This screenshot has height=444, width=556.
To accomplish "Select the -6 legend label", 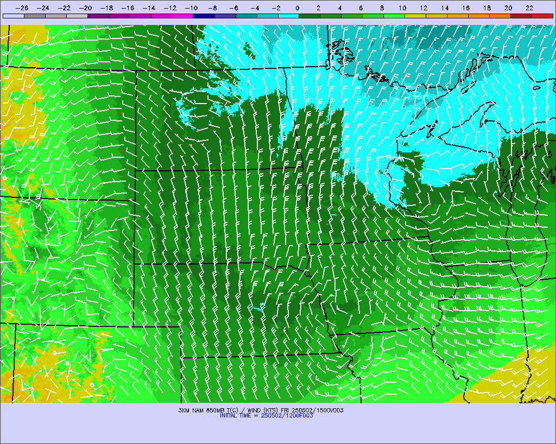I will pyautogui.click(x=233, y=8).
